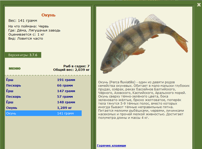Select the Ёрш 191 грамм row
Screen dimensions: 202x149
pos(44,80)
